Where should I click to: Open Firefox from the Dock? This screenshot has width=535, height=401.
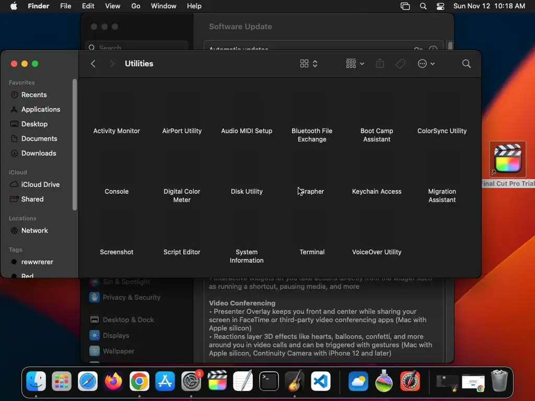(113, 381)
